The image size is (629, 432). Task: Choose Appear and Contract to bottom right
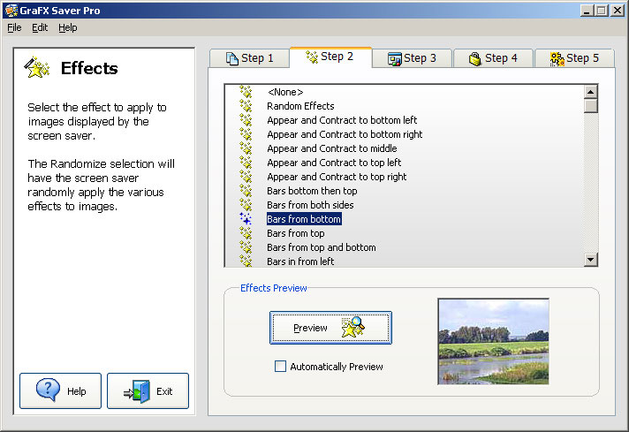pyautogui.click(x=345, y=134)
